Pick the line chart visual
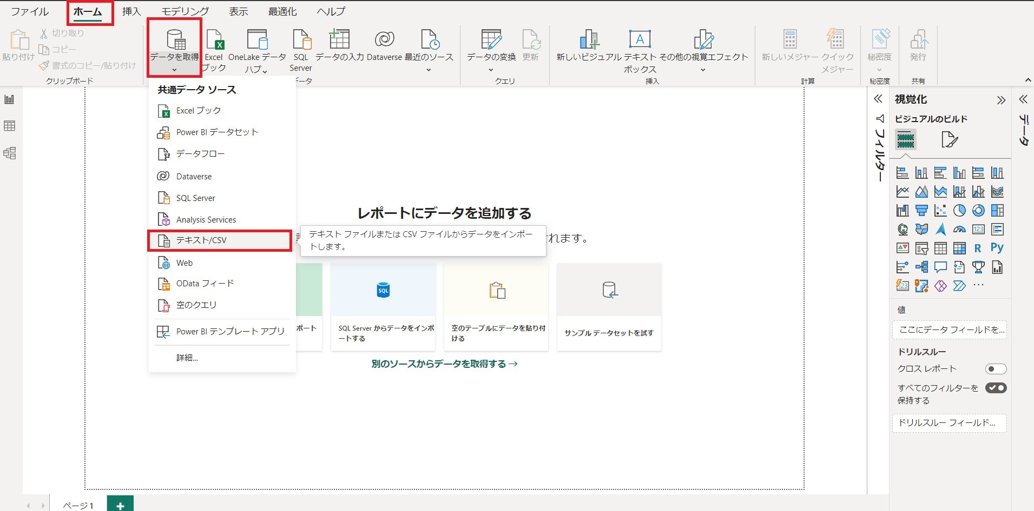Screen dimensions: 1034x511 tap(903, 192)
